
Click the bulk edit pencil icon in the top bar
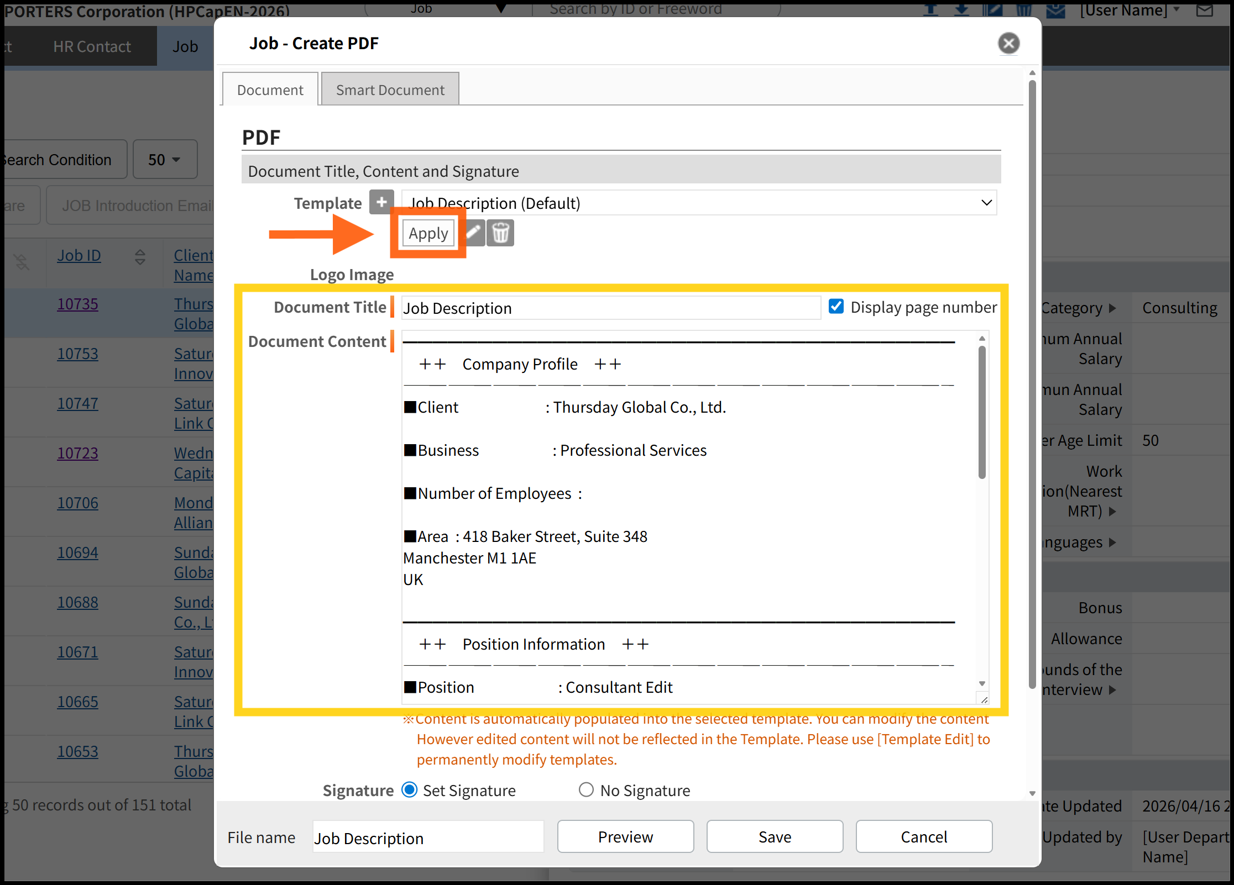click(x=993, y=10)
